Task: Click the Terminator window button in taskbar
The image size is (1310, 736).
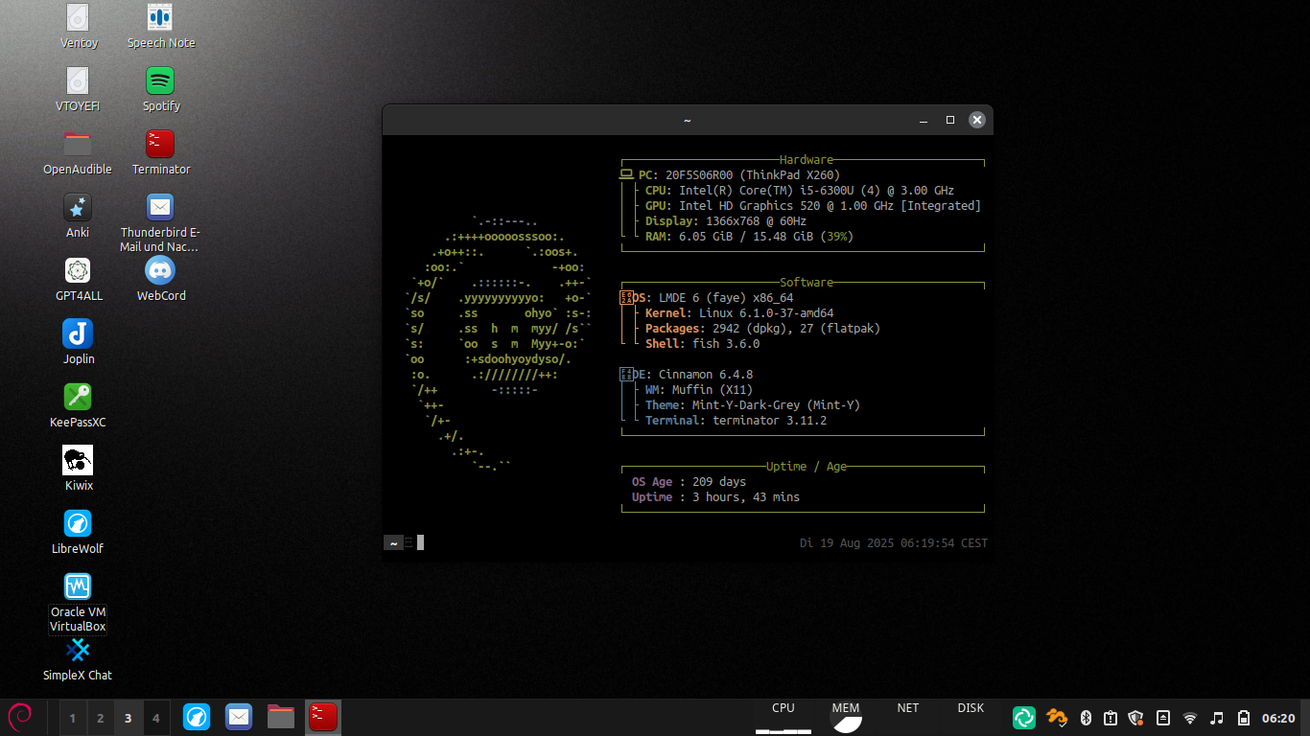Action: tap(323, 717)
